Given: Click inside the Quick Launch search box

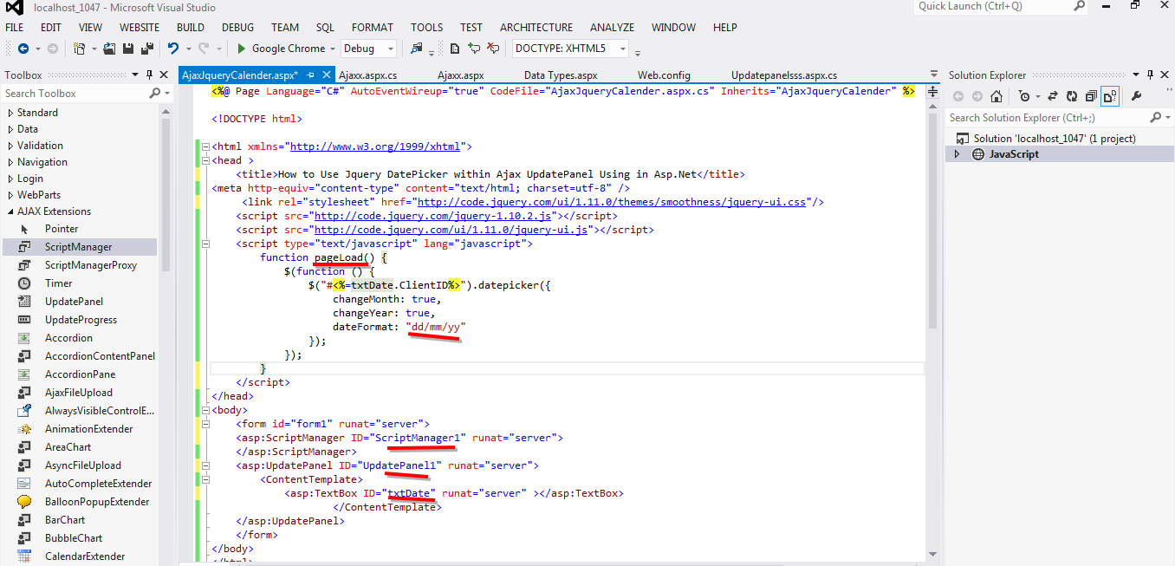Looking at the screenshot, I should [996, 7].
